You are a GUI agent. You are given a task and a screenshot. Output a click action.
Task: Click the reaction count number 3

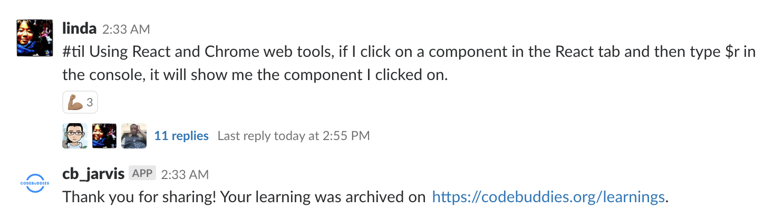[90, 103]
